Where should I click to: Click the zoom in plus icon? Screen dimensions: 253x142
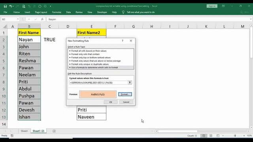244,136
